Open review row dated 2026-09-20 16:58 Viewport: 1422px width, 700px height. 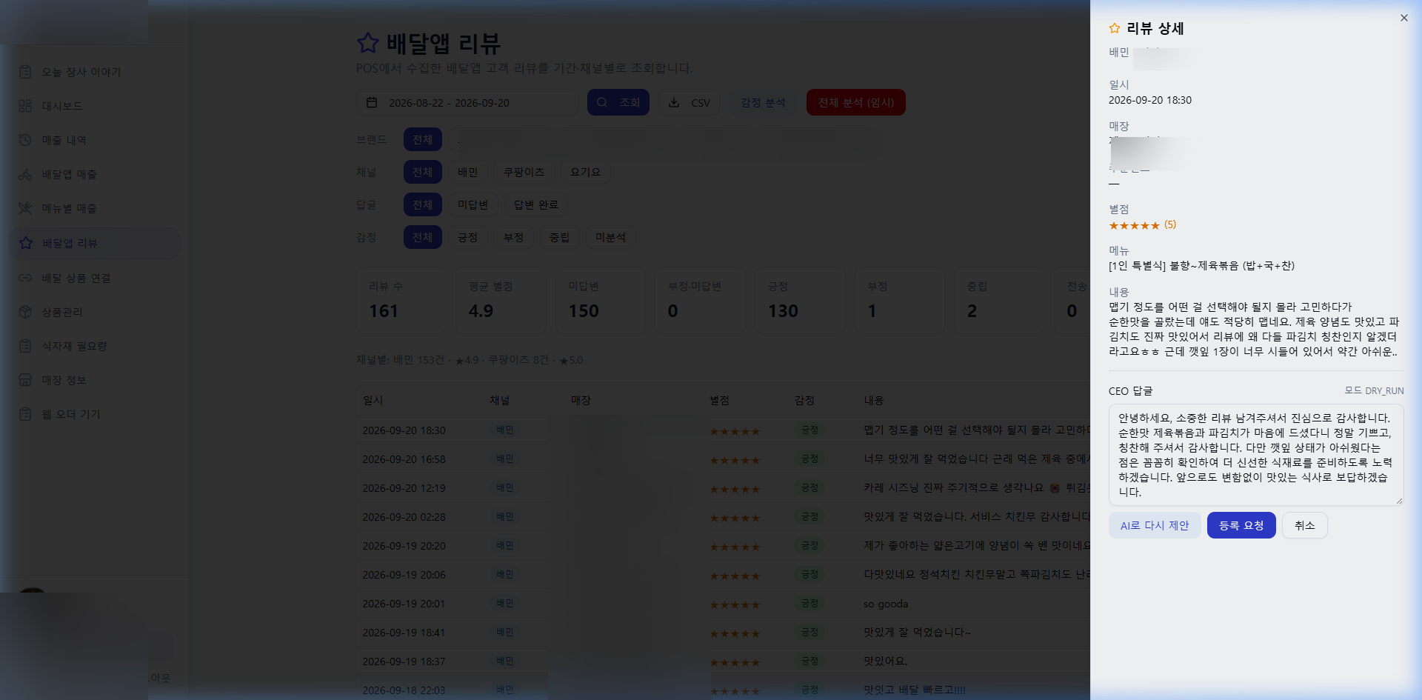723,459
